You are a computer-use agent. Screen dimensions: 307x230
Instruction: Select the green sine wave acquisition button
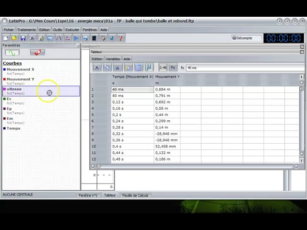tap(12, 53)
